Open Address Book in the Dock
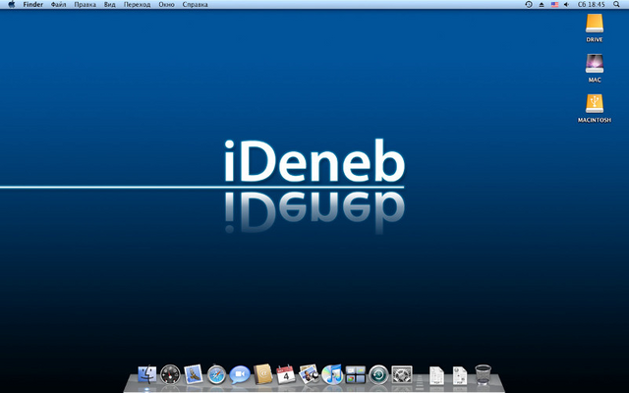 click(263, 374)
